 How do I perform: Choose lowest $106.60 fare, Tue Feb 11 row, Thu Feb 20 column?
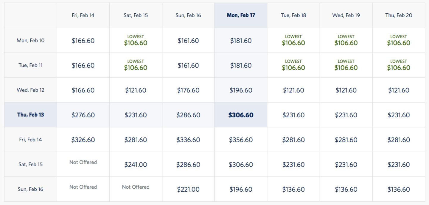[399, 65]
